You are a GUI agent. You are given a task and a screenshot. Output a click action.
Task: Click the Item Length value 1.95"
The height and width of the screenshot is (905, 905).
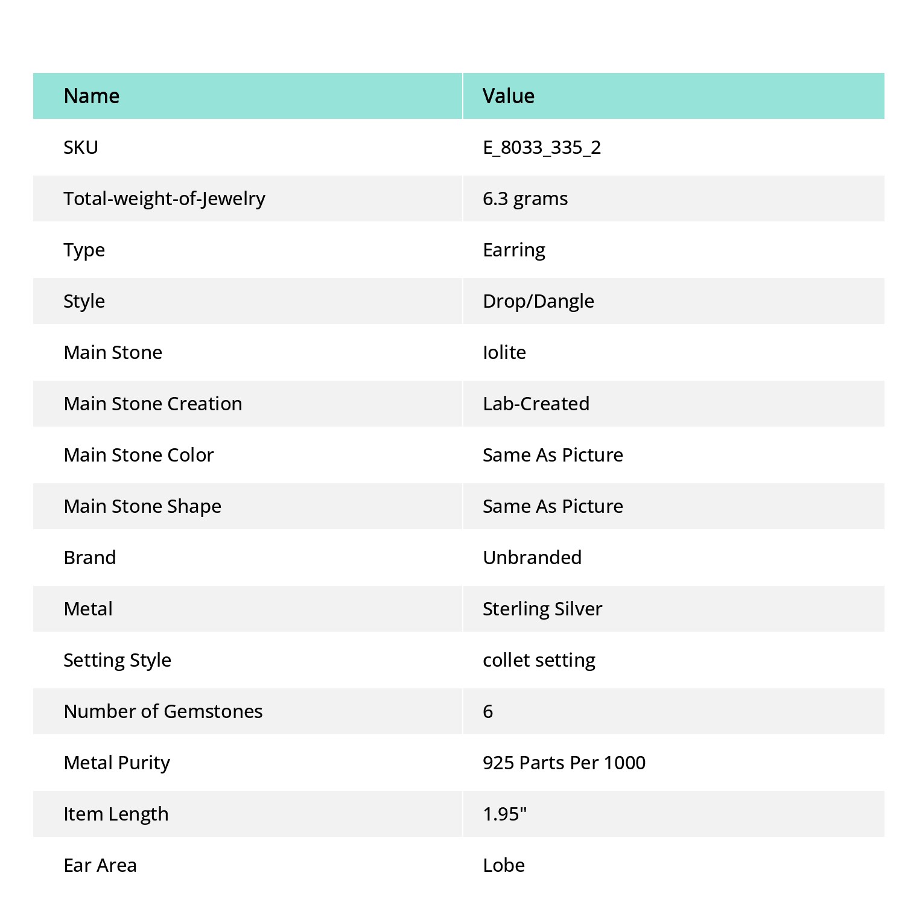(505, 814)
